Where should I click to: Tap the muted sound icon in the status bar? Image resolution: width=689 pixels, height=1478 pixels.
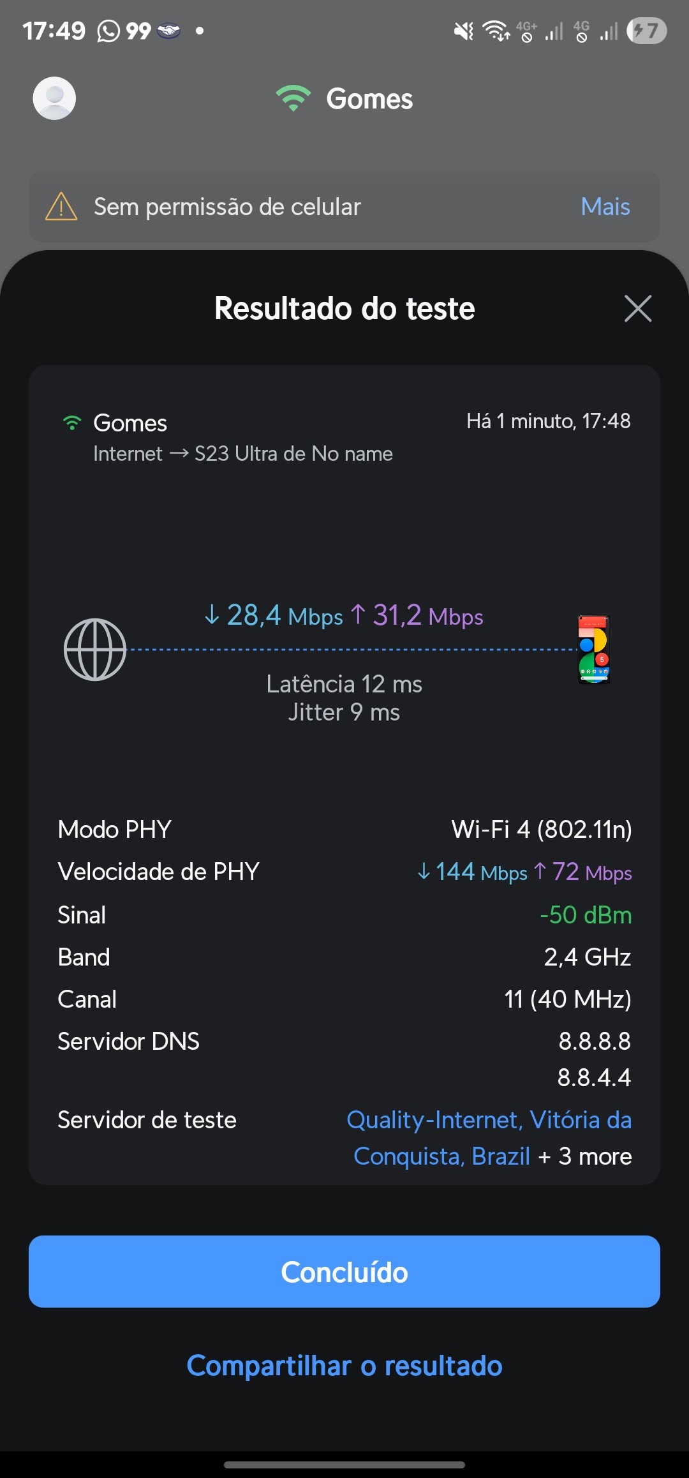[x=464, y=31]
